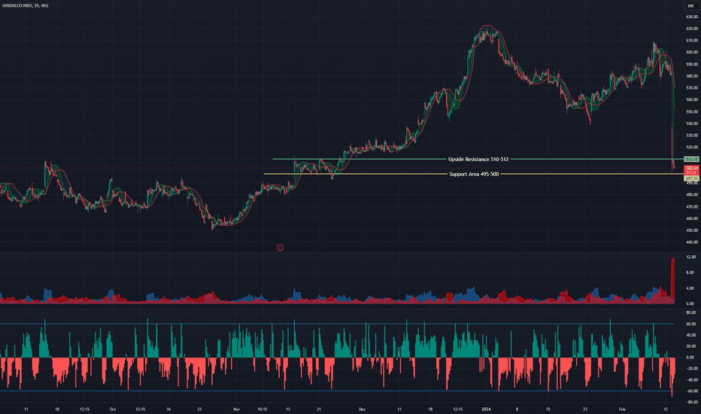Click the -80.00 oscillator scale label
Image resolution: width=701 pixels, height=414 pixels.
[692, 402]
